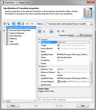Toggle the Event Element checkbox
The height and width of the screenshot is (110, 96).
[x=58, y=49]
